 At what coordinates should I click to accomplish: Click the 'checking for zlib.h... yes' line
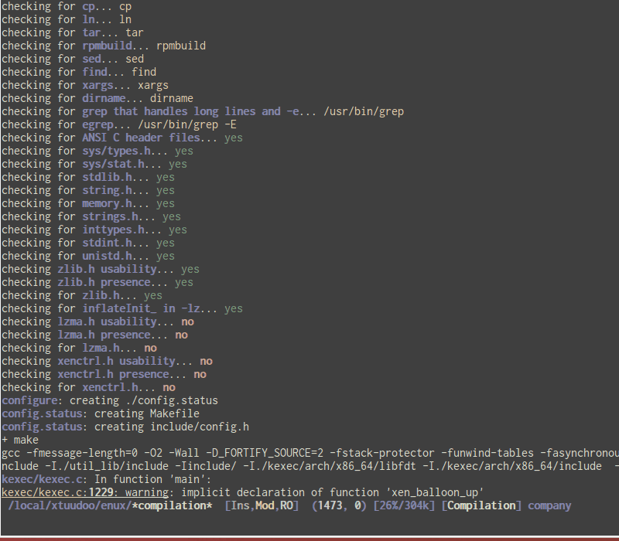82,295
